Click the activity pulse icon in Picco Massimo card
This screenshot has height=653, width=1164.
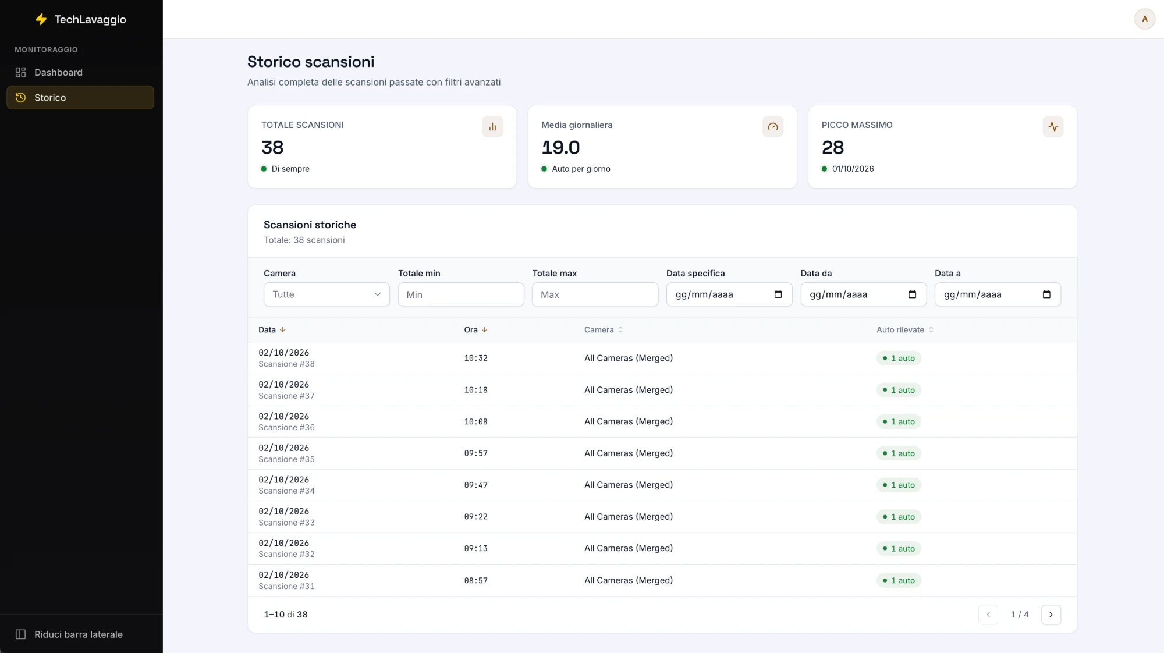(x=1053, y=126)
